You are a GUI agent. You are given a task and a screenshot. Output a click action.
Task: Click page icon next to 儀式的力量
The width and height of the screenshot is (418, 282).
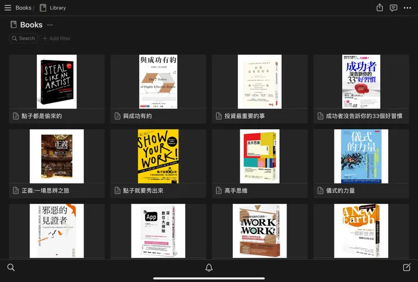[x=320, y=190]
